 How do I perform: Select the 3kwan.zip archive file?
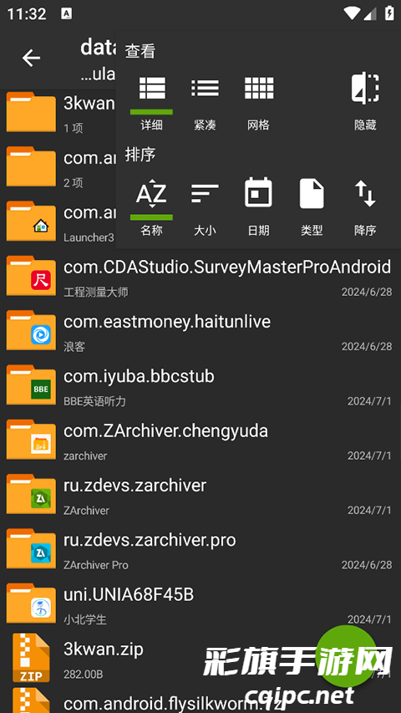(x=200, y=660)
